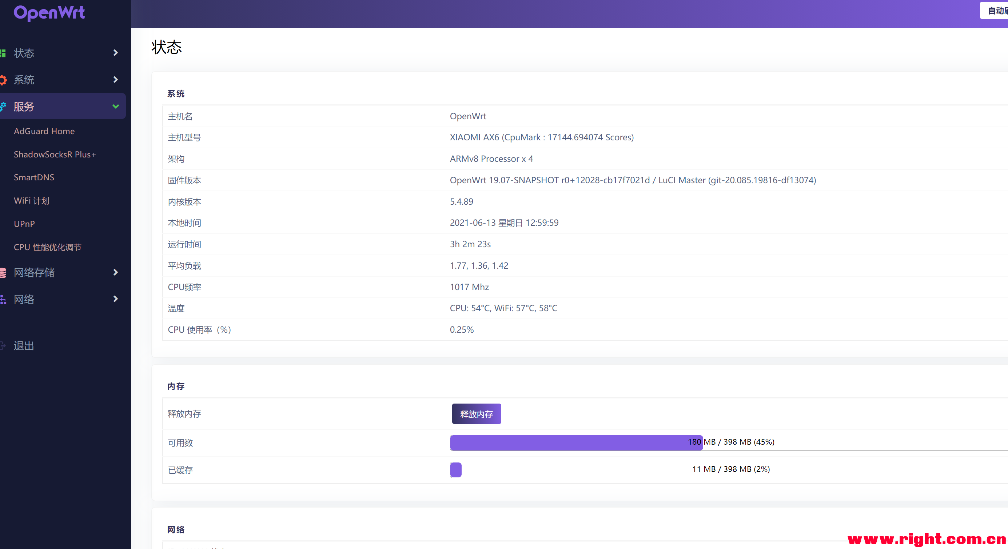Expand the 系统 menu chevron

[x=115, y=80]
